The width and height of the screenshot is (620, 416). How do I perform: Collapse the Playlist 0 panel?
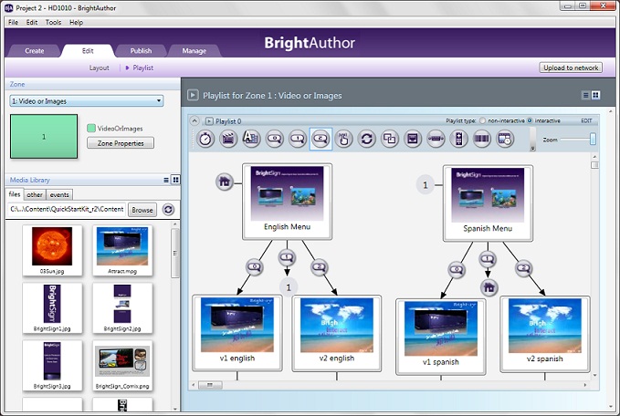(x=194, y=121)
